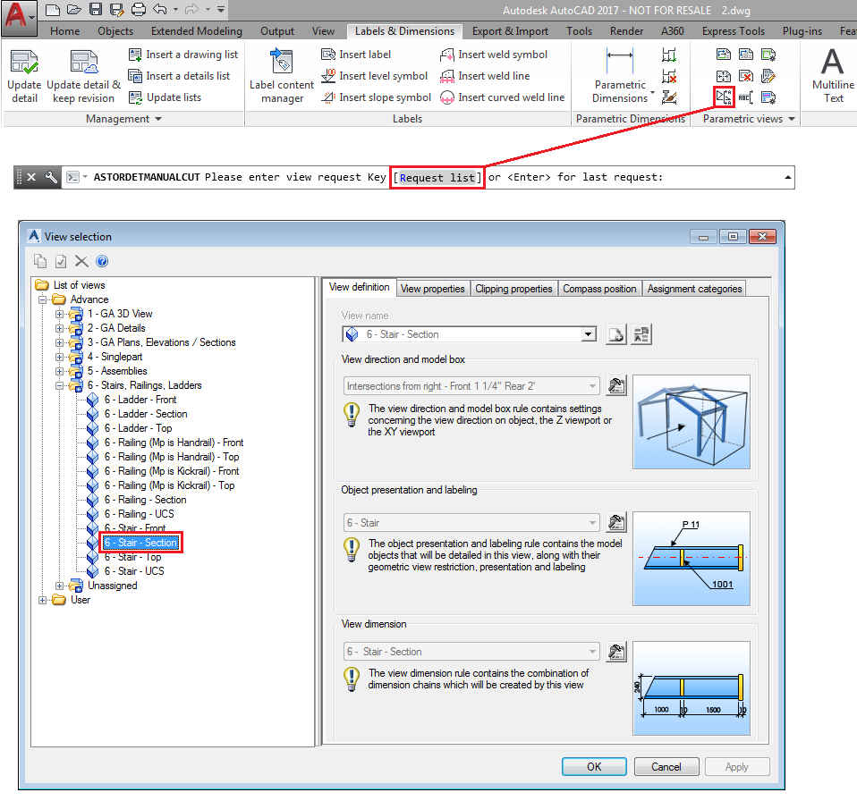Open the Home ribbon tab

[x=65, y=31]
